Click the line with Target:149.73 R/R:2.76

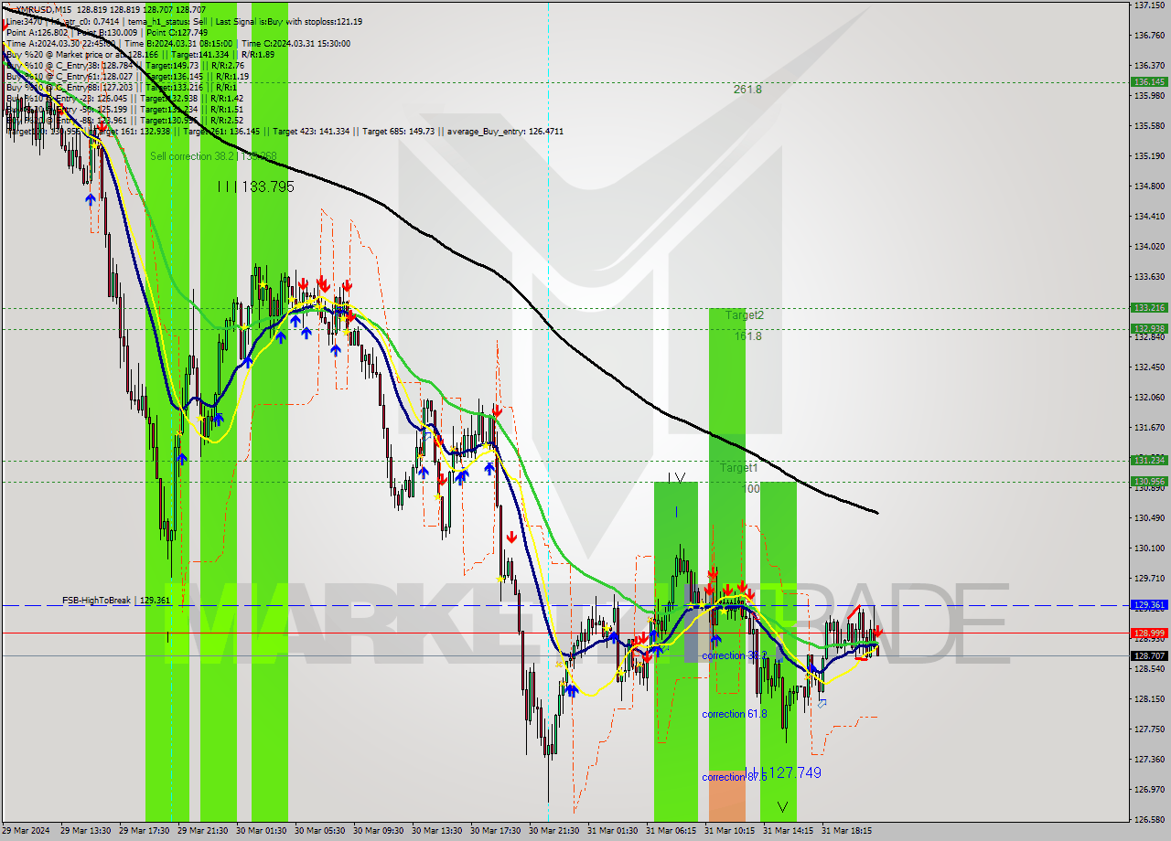[124, 66]
